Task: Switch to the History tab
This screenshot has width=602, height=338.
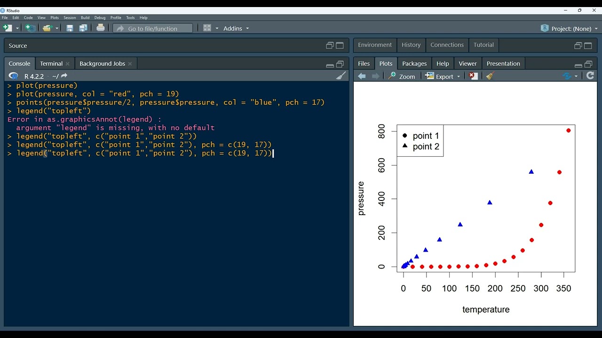Action: click(411, 45)
